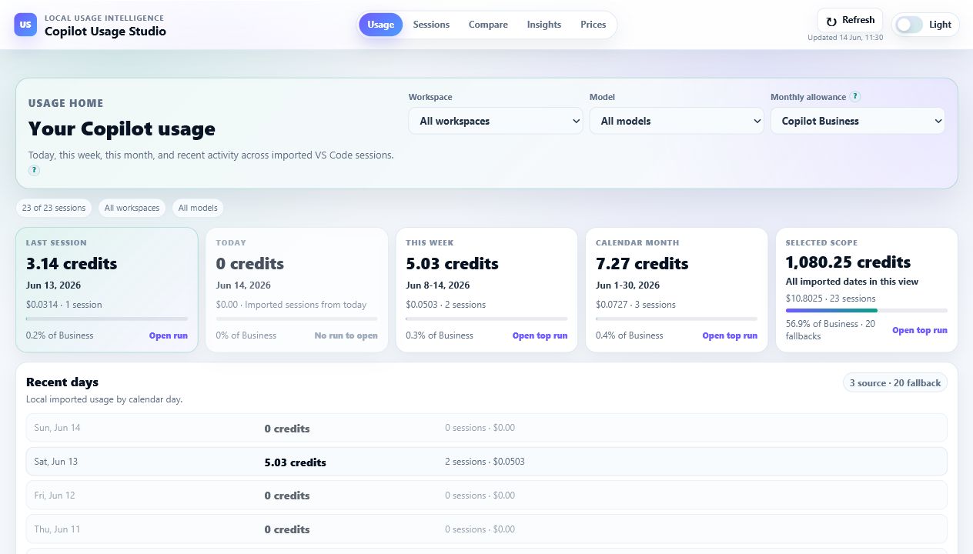Click the US app logo icon
The image size is (973, 554).
coord(25,25)
